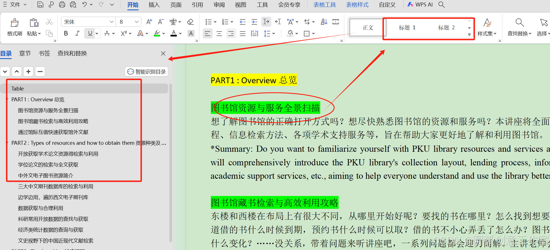The image size is (550, 250).
Task: Click the Redo arrow
Action: pyautogui.click(x=101, y=4)
